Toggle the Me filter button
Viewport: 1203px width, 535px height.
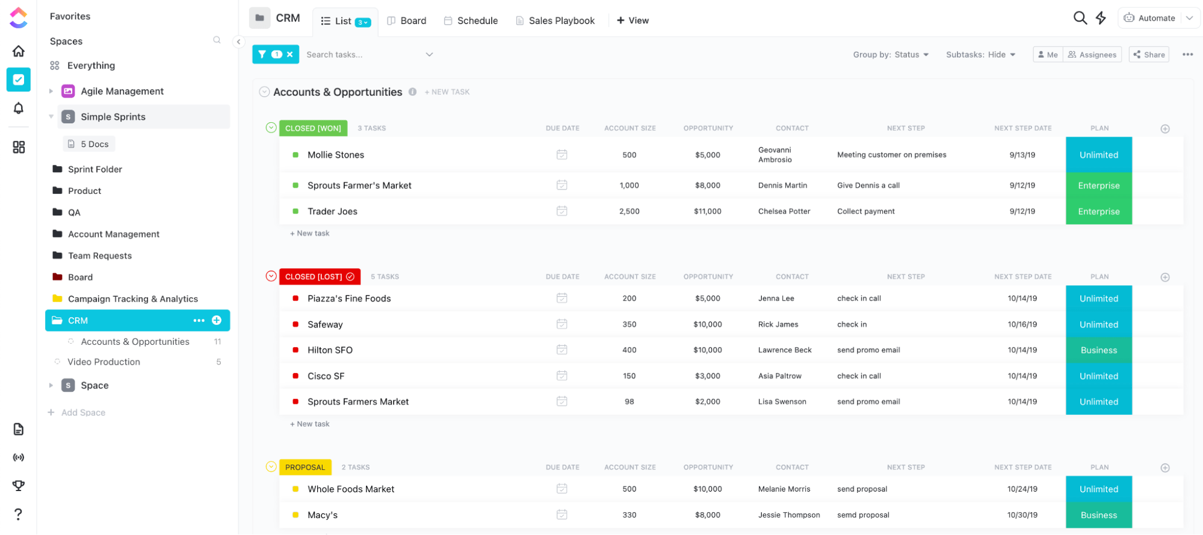click(1048, 55)
